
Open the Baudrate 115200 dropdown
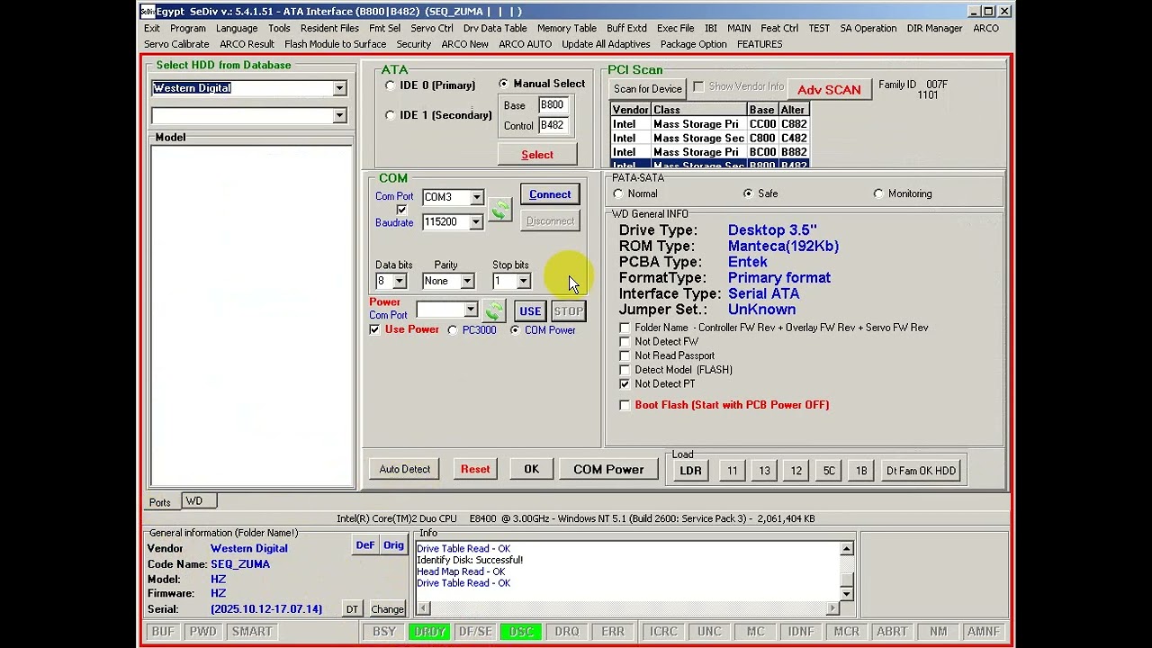pos(476,222)
